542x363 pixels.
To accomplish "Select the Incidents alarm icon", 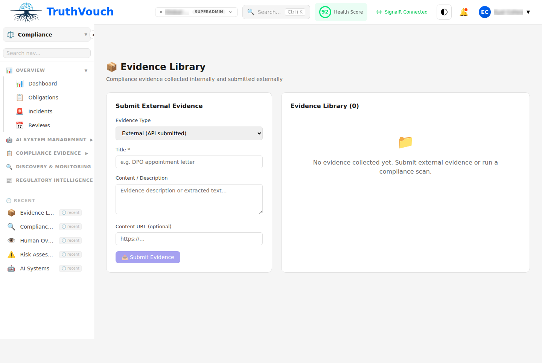I will 20,111.
